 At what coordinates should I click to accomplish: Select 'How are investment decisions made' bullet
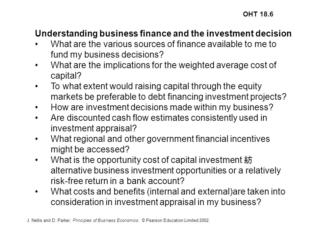click(x=162, y=107)
